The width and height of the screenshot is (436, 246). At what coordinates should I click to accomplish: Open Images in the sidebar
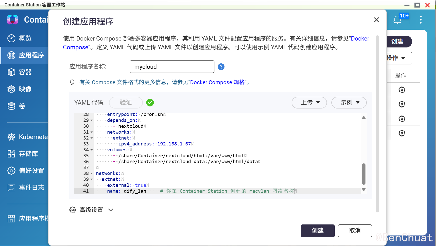click(25, 89)
